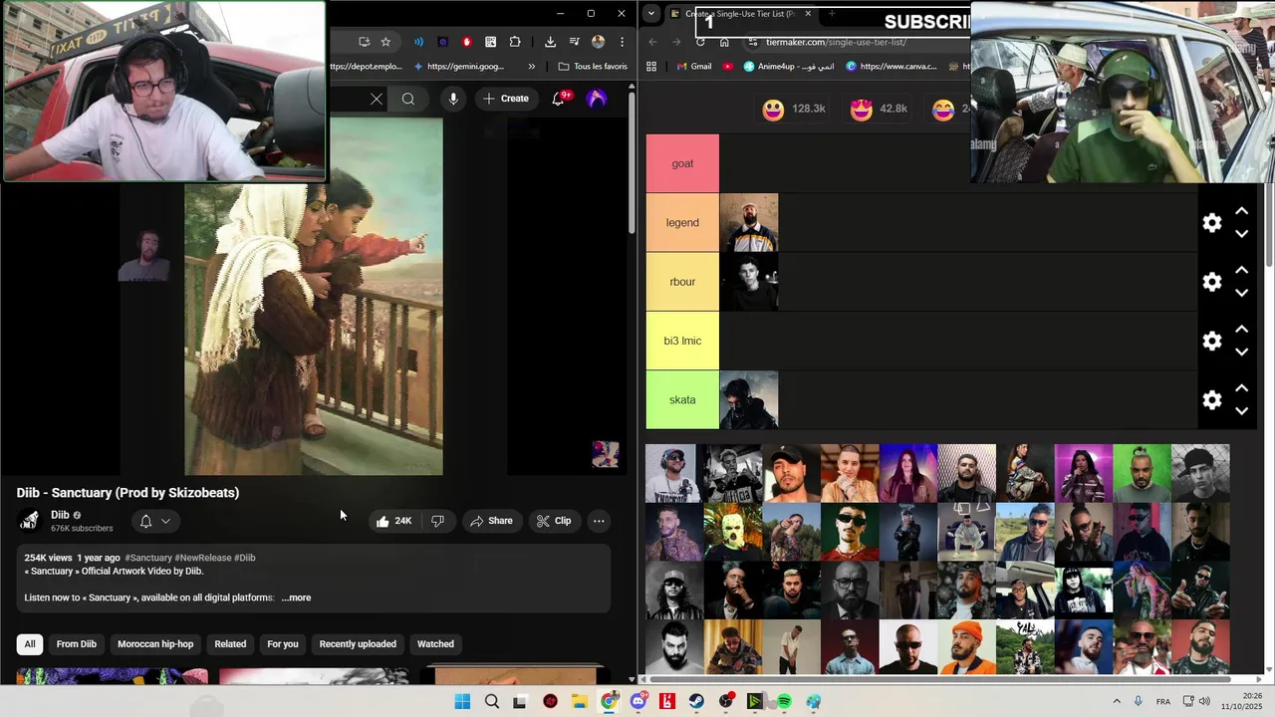Click the green skata tier label
Image resolution: width=1275 pixels, height=717 pixels.
point(682,400)
